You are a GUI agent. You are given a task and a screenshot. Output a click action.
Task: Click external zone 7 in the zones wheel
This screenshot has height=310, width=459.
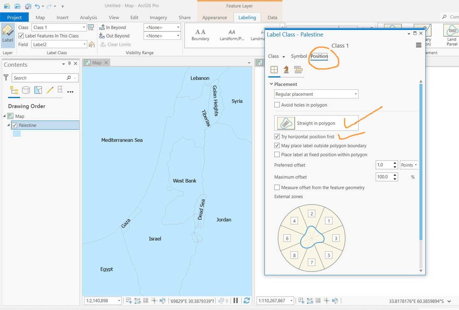coord(312,262)
